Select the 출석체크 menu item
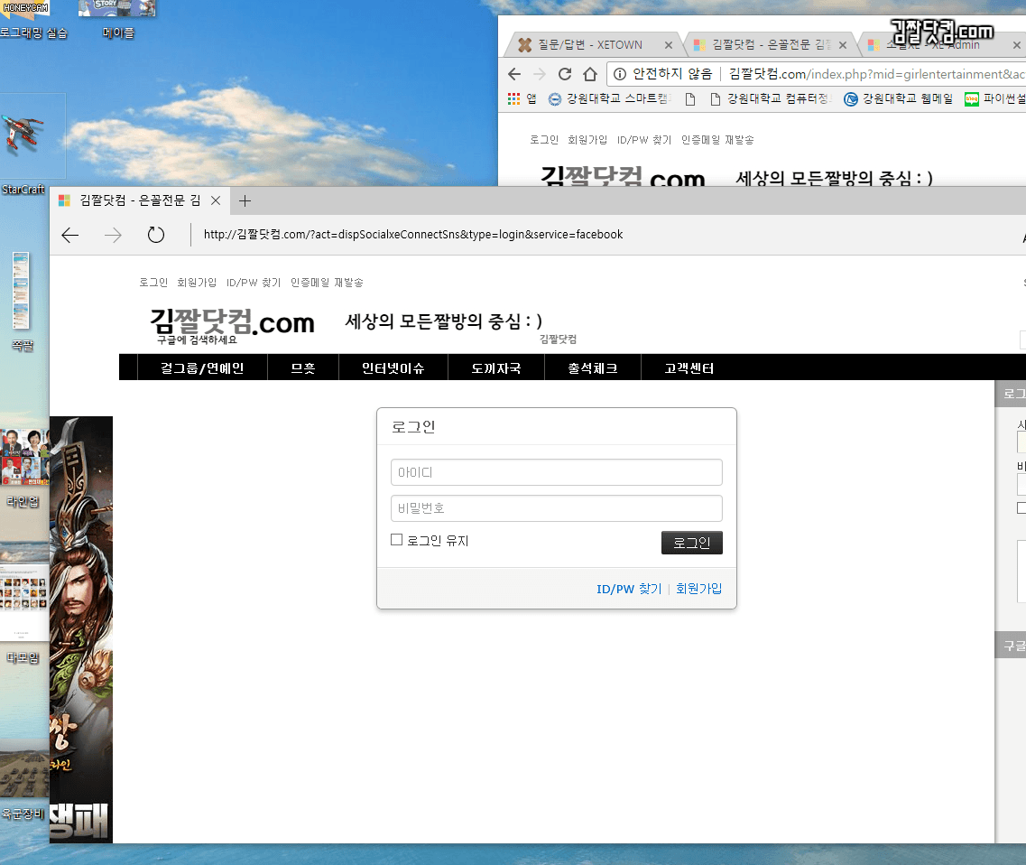The height and width of the screenshot is (865, 1026). (x=592, y=368)
